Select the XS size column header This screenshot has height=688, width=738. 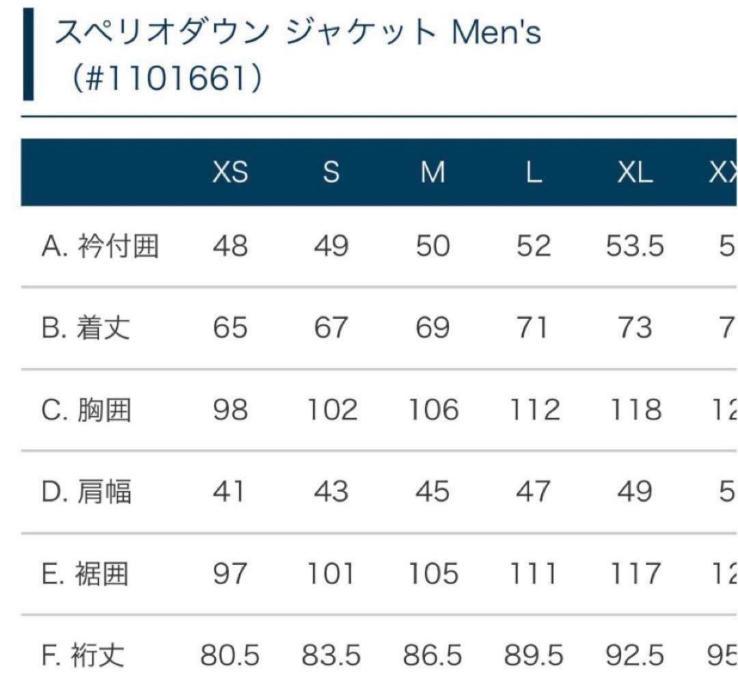(x=230, y=173)
